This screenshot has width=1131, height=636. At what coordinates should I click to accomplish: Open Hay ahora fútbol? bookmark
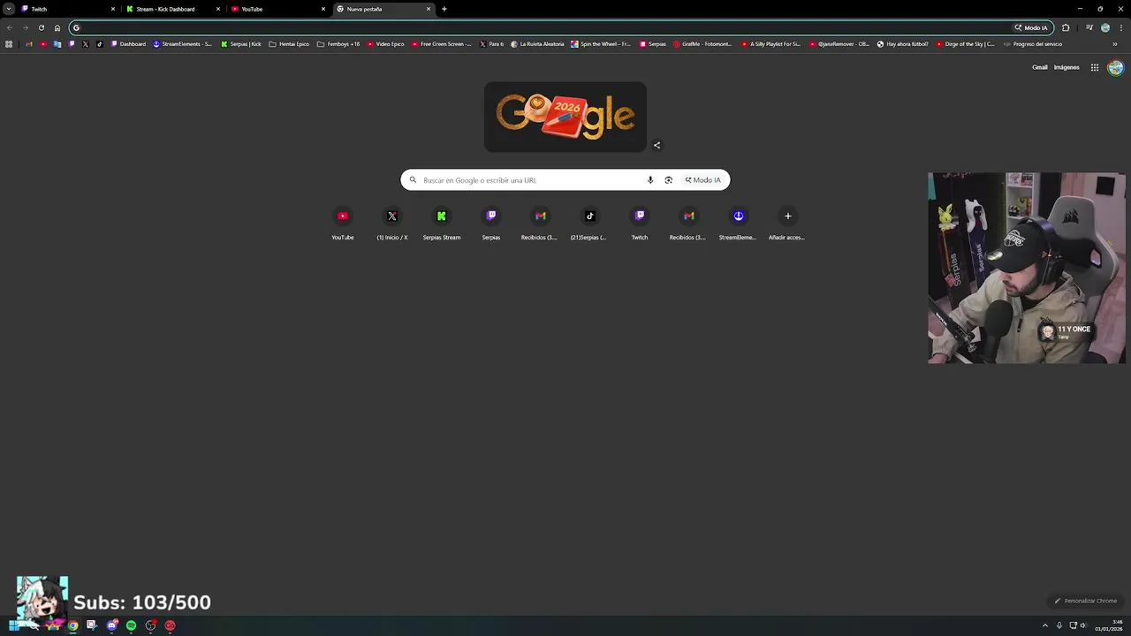click(x=902, y=44)
